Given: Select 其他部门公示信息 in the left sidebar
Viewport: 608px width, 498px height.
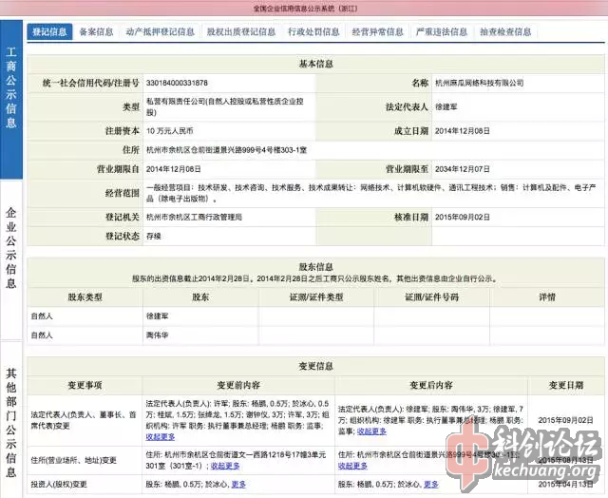Looking at the screenshot, I should tap(11, 421).
